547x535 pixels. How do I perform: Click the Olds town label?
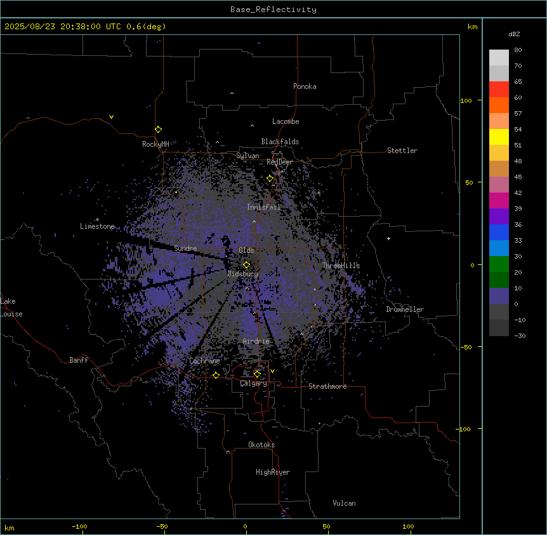pos(246,250)
